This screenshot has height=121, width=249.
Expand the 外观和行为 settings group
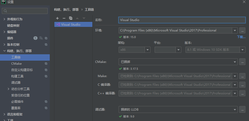[x=4, y=19]
